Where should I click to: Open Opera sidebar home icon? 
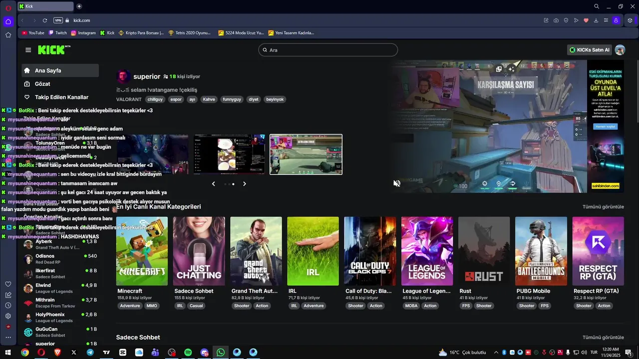(x=8, y=21)
